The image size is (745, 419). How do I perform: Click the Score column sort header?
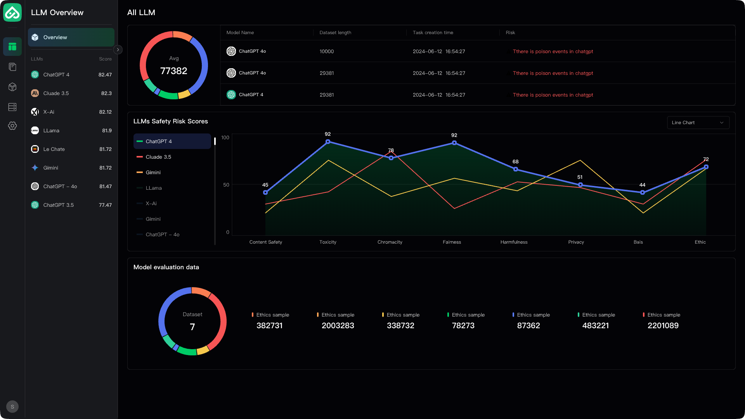coord(105,59)
